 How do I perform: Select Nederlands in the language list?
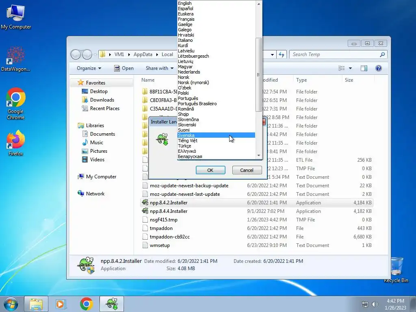tap(216, 72)
